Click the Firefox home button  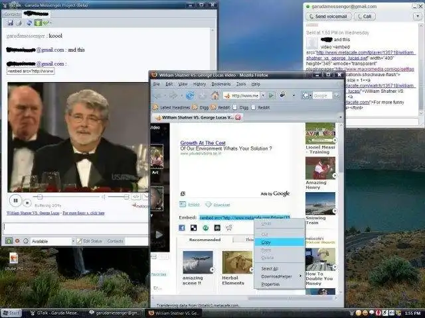click(215, 95)
